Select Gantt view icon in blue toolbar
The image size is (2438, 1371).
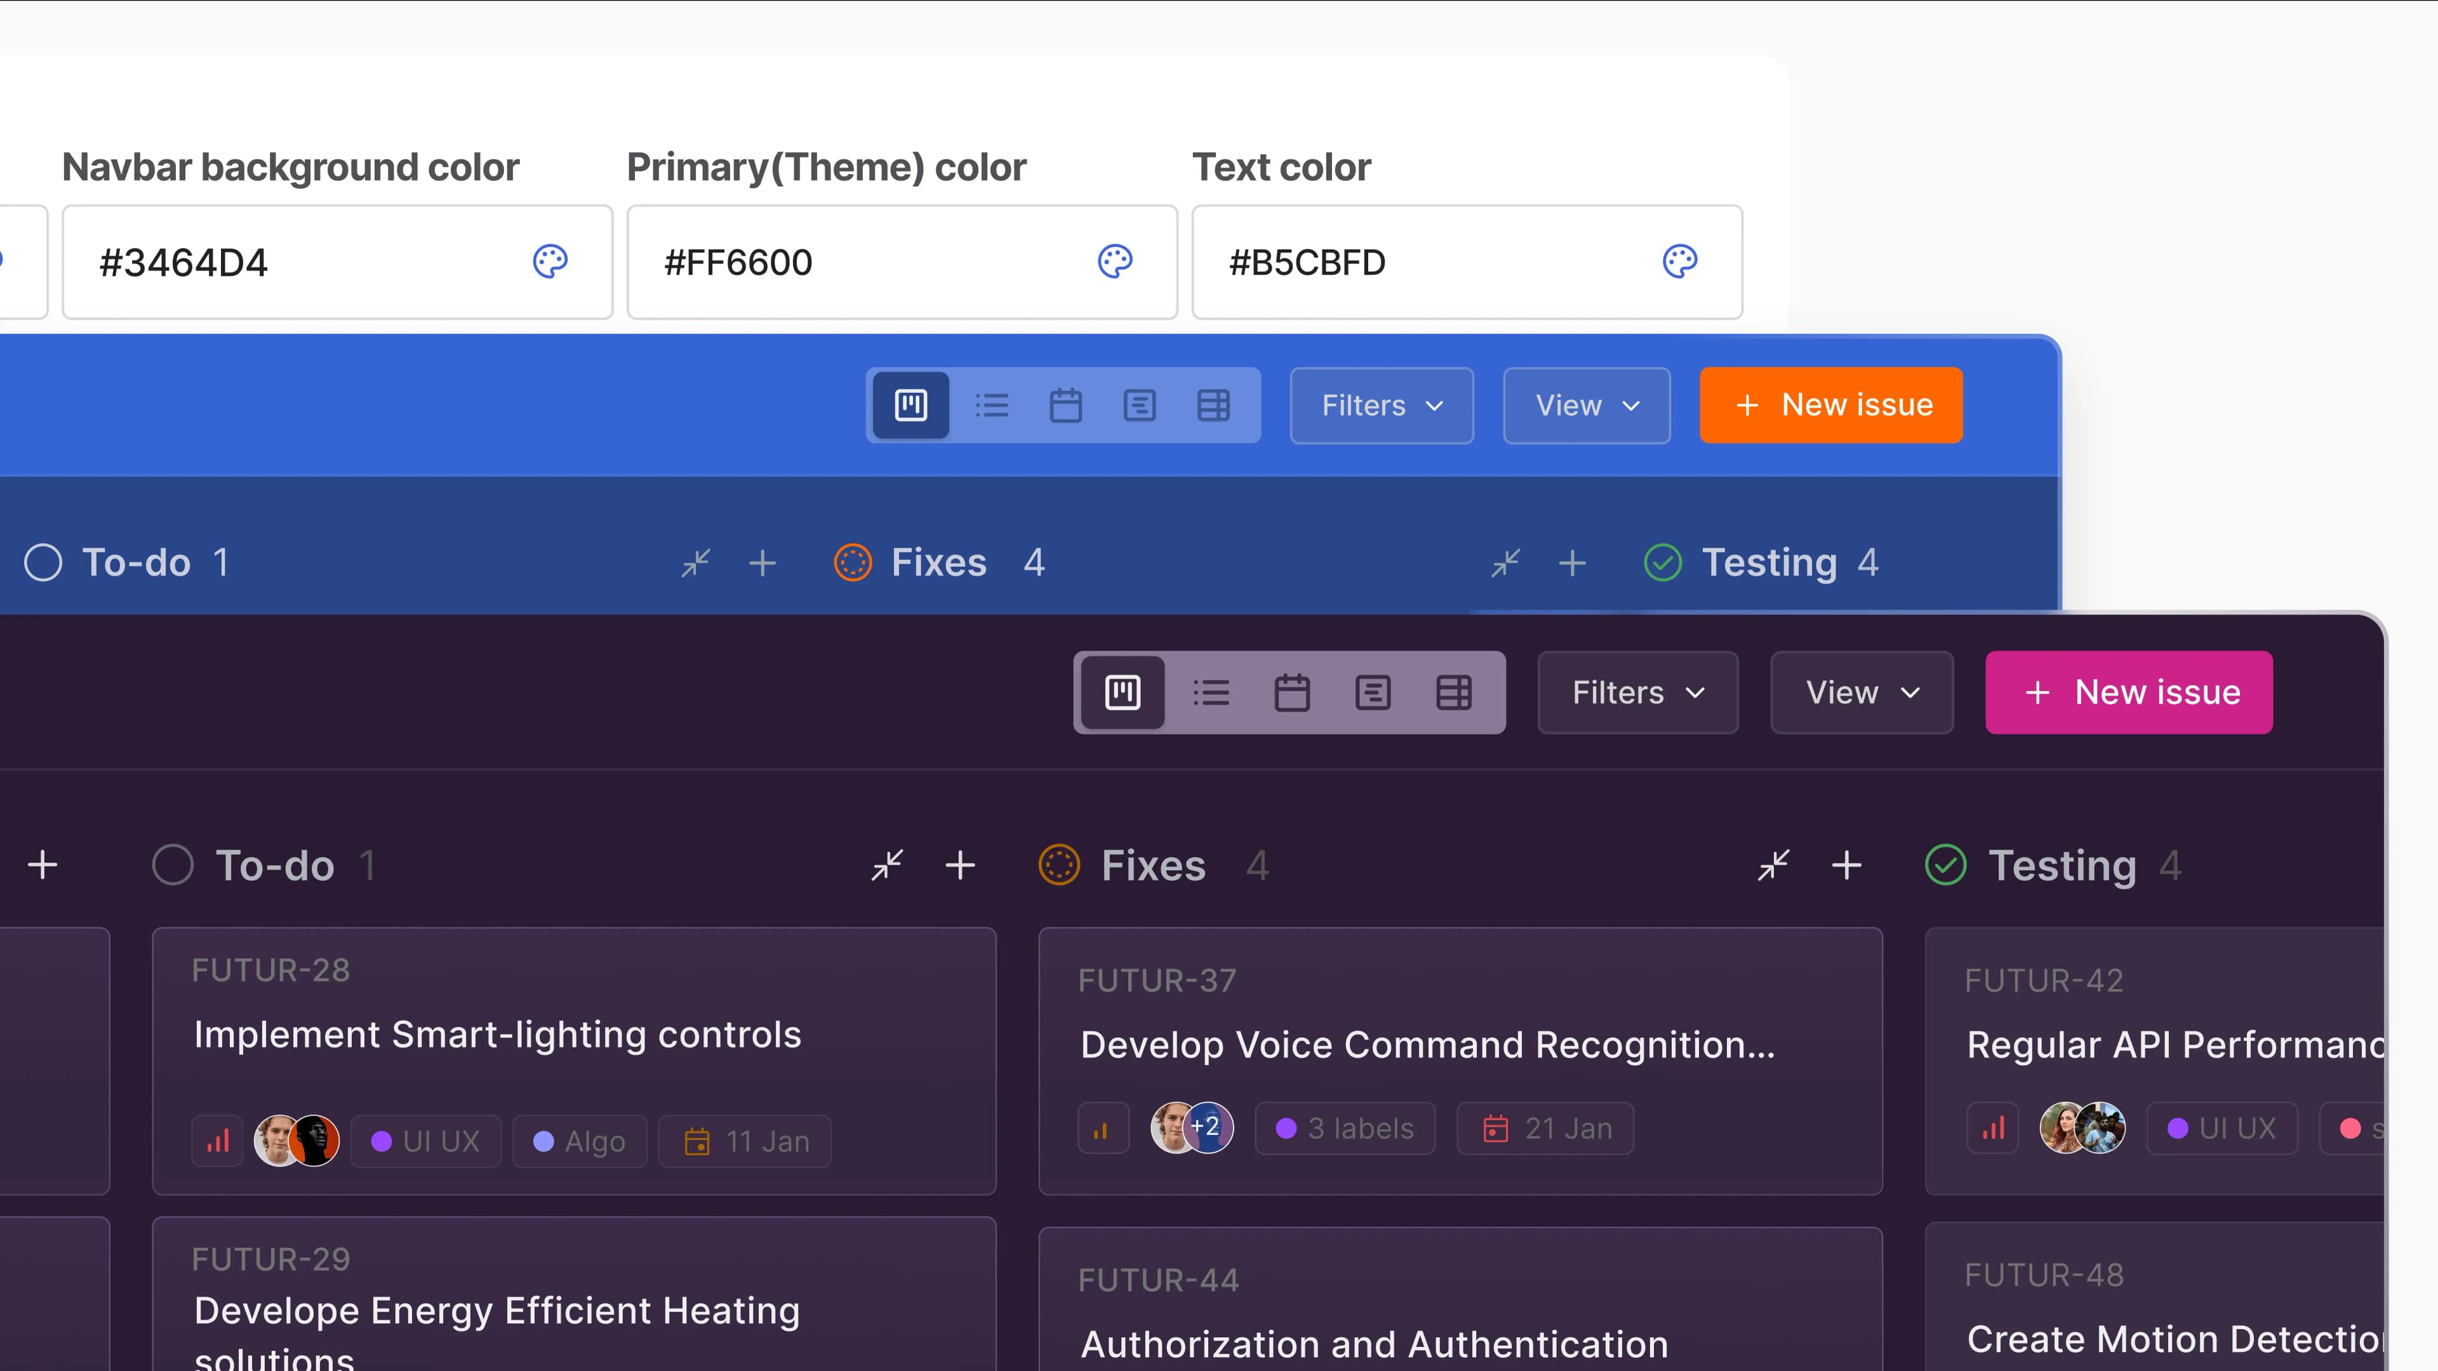[x=1140, y=406]
